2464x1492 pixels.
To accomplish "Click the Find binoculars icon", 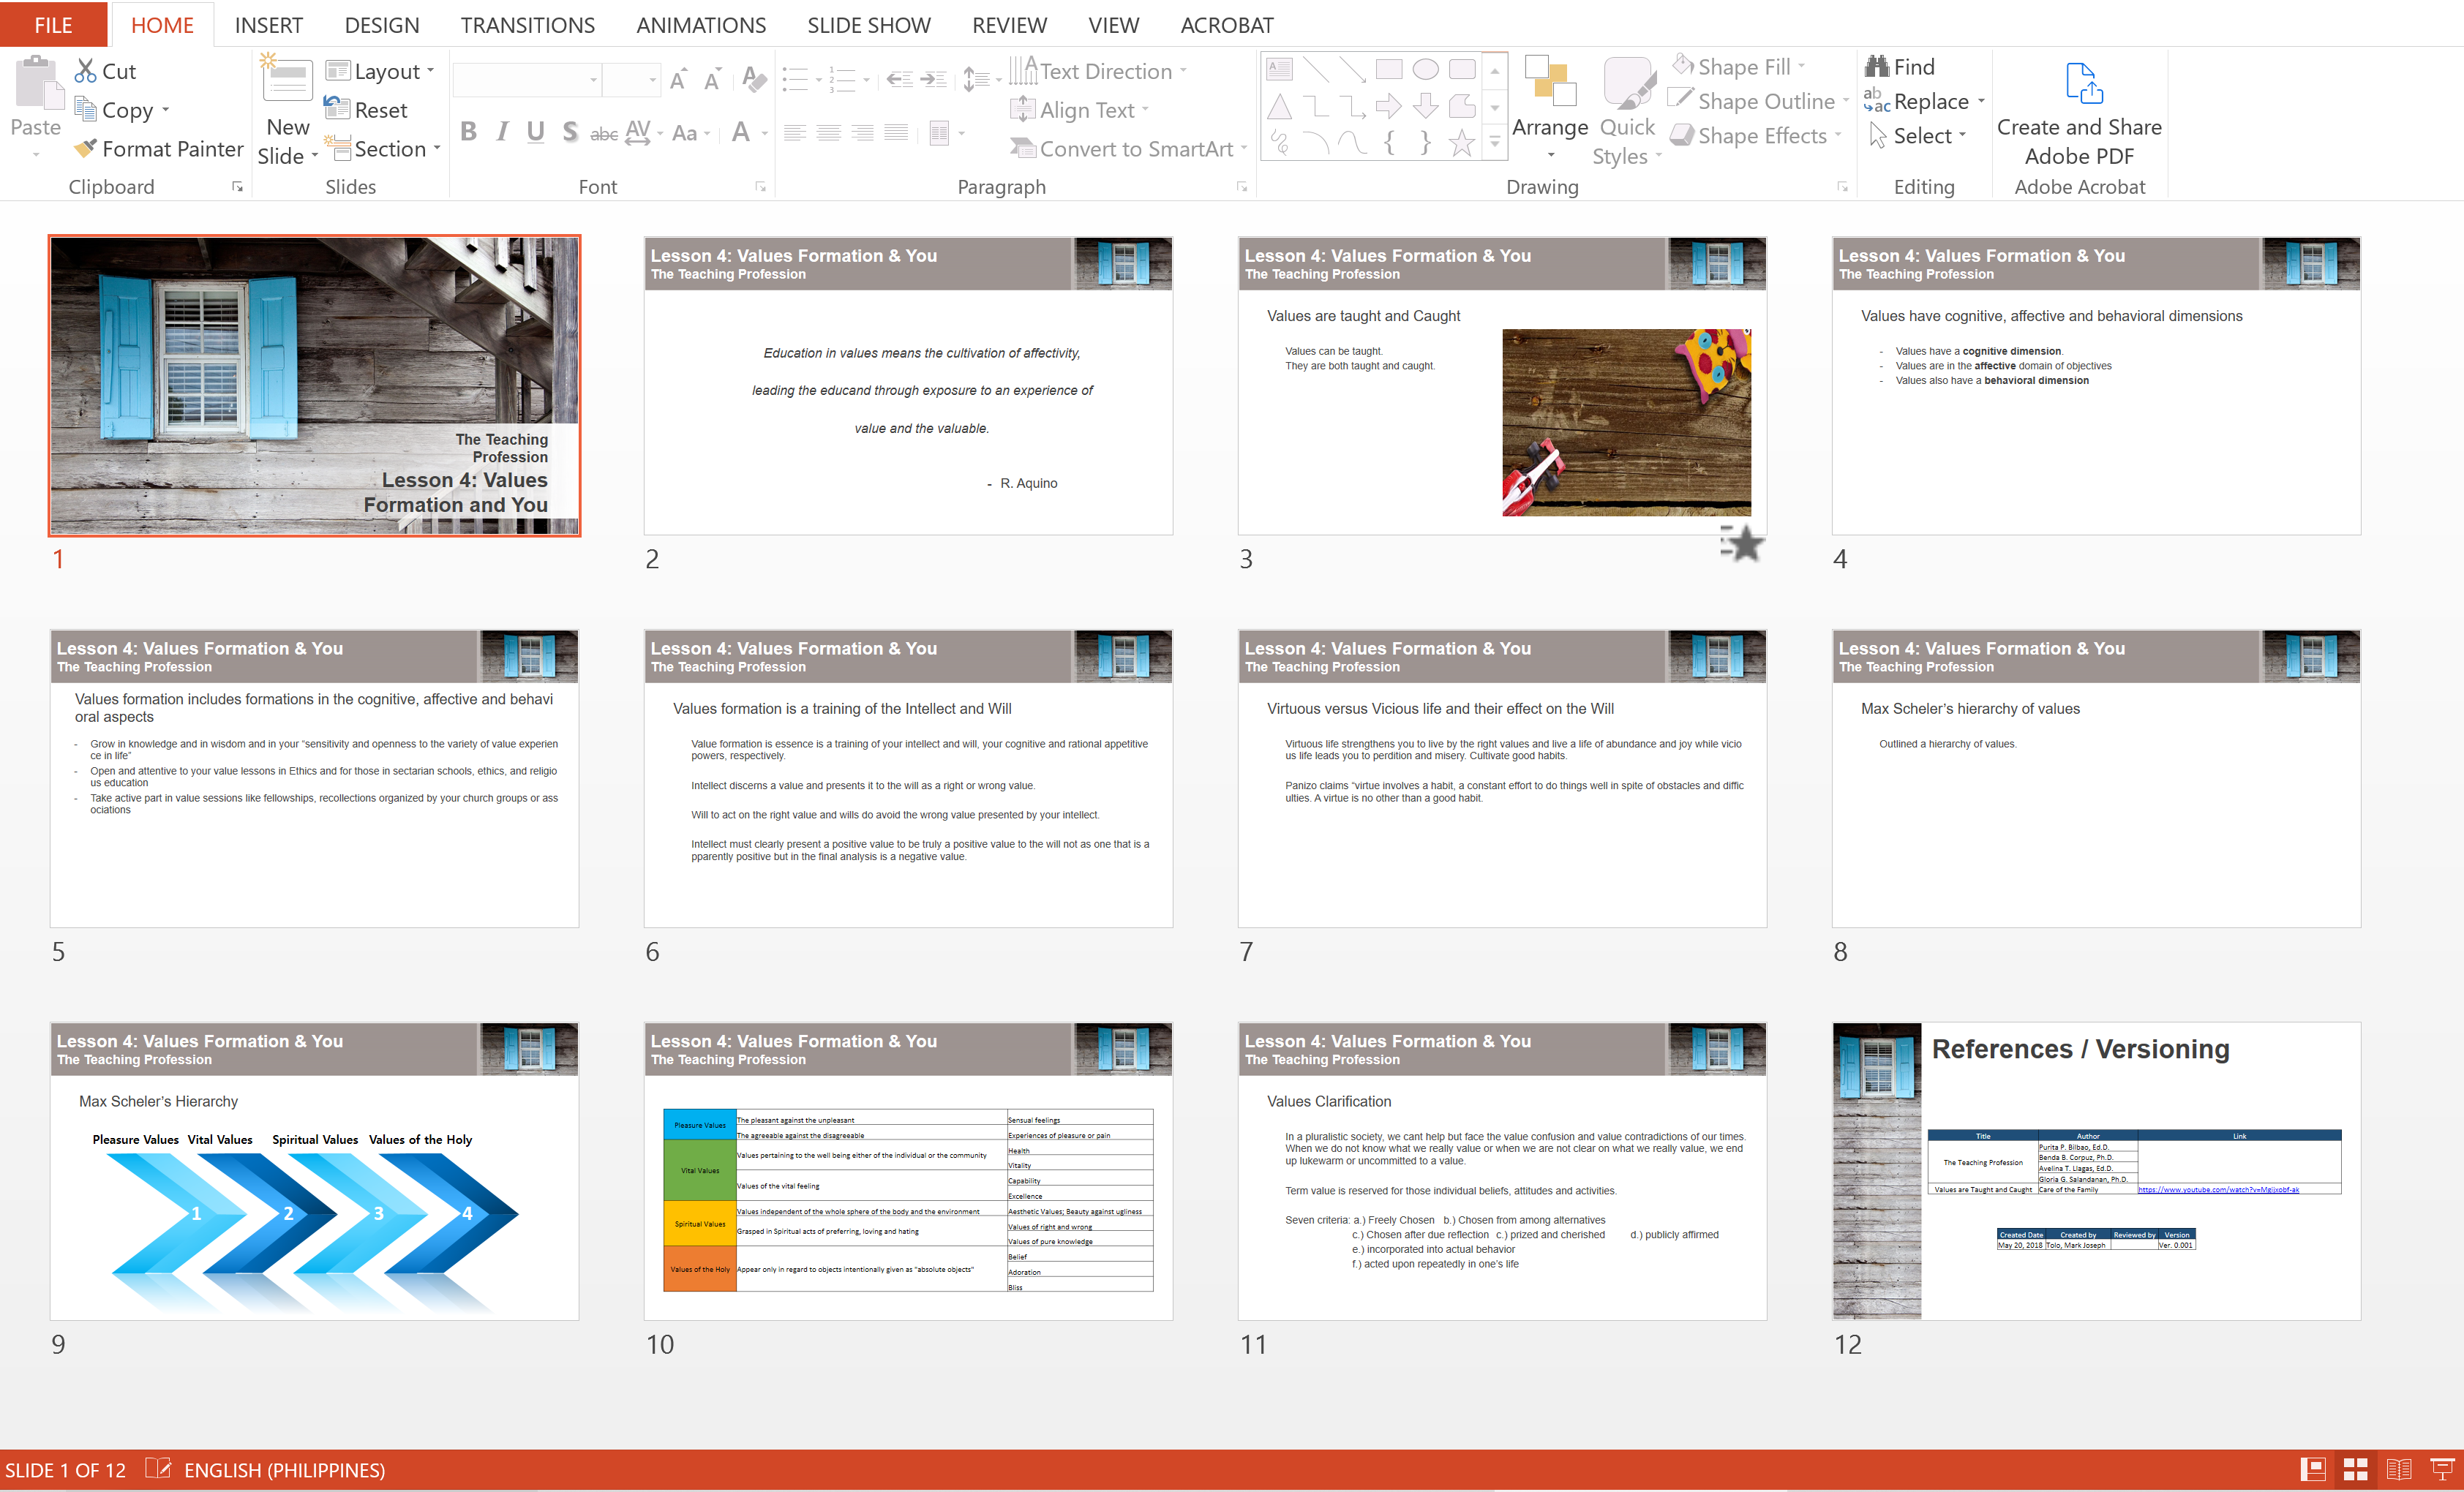I will [x=1876, y=67].
